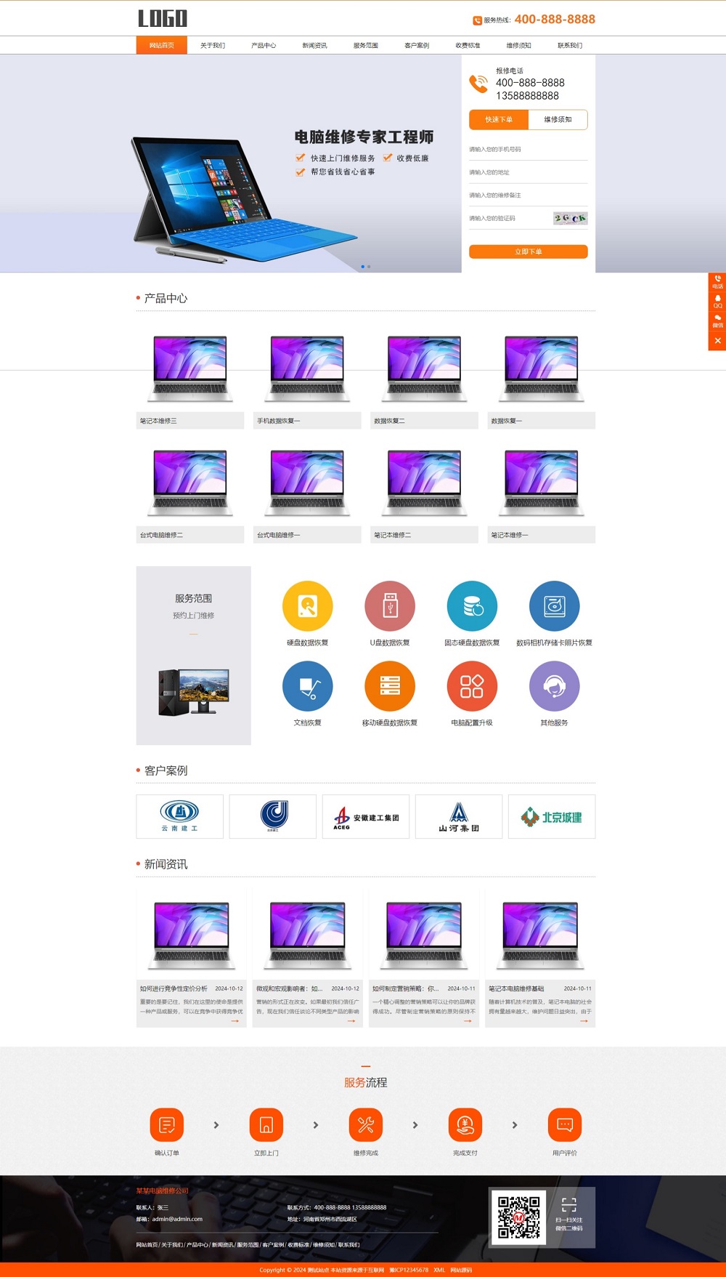Switch to the 维修须知 tab in form
The width and height of the screenshot is (726, 1277).
pyautogui.click(x=558, y=119)
